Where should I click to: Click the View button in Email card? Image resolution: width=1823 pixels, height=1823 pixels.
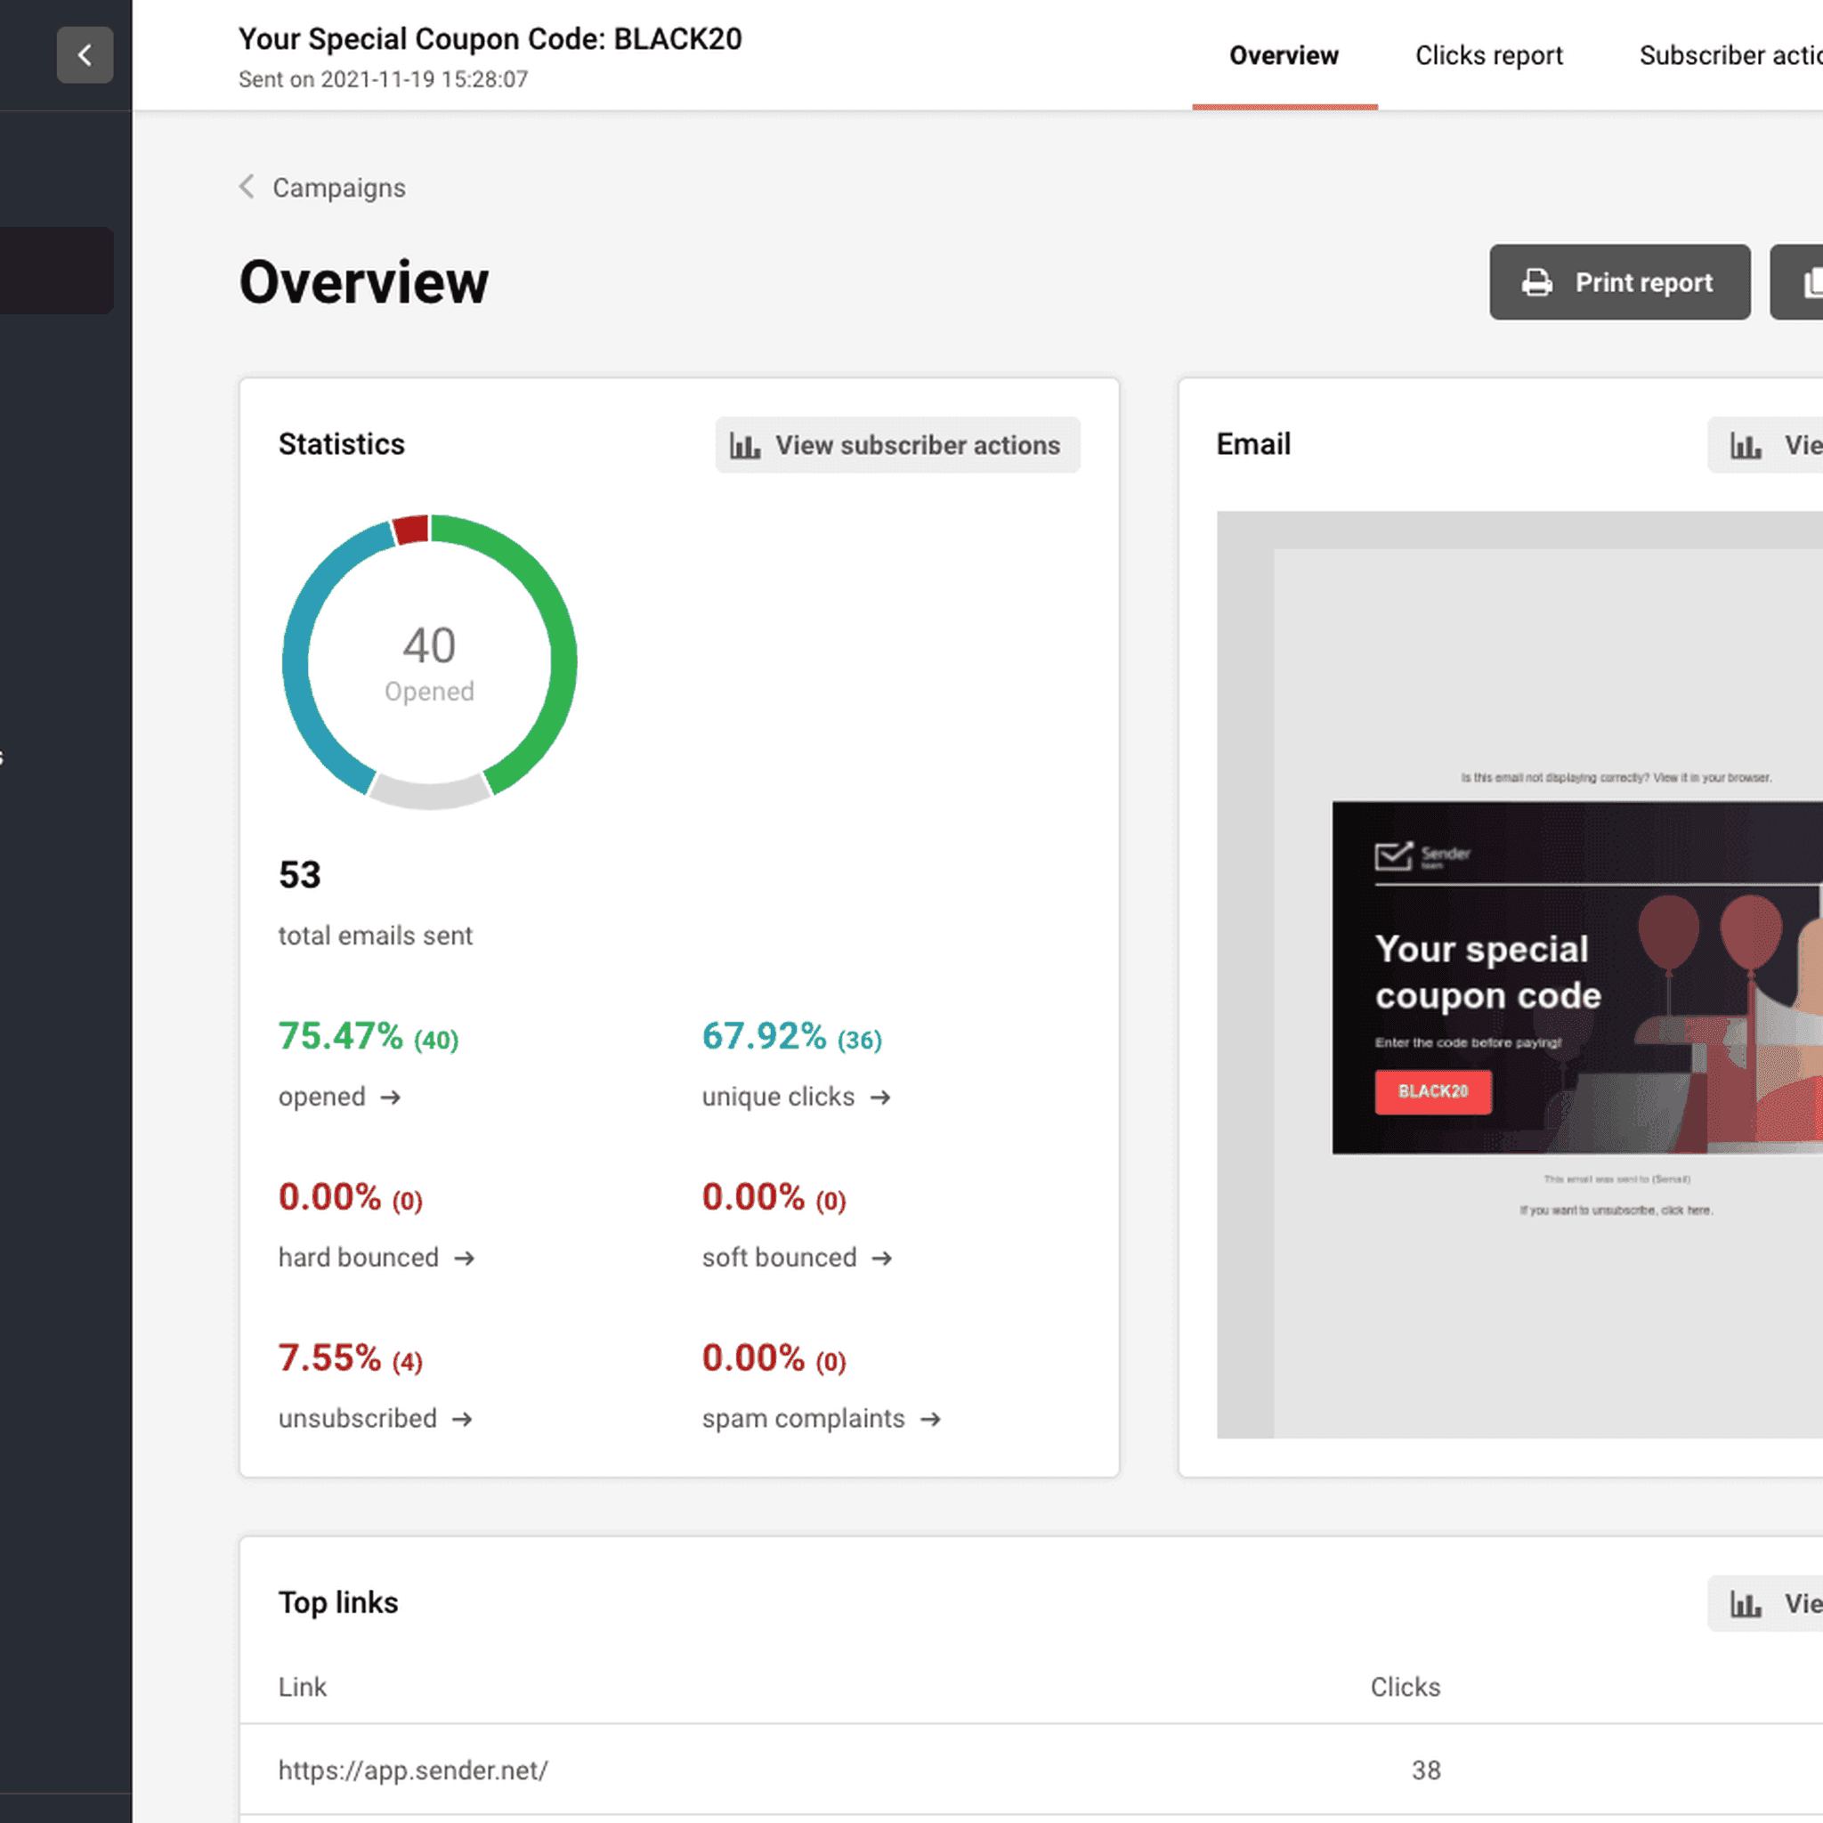click(1774, 445)
